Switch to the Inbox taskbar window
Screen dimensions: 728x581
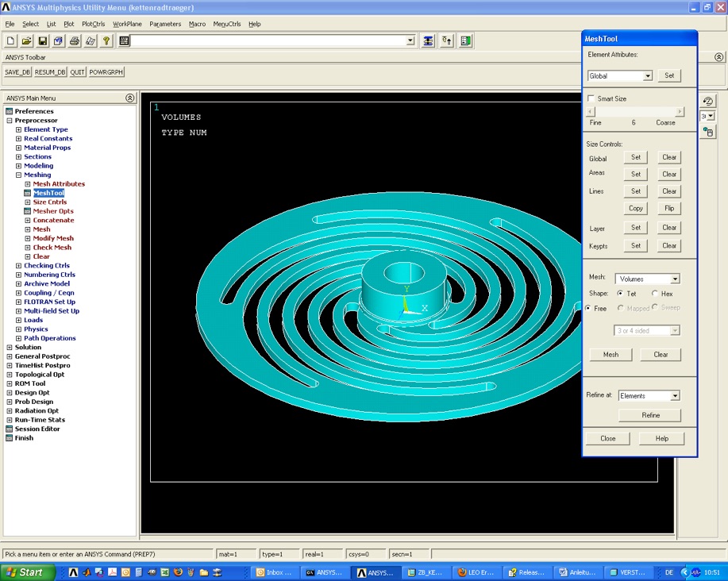pos(275,572)
